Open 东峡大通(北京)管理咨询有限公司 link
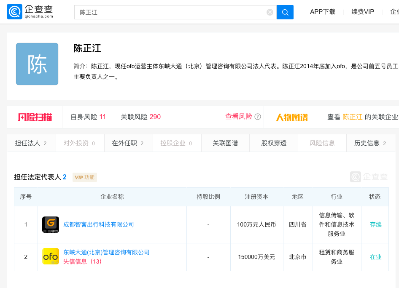 tap(106, 252)
